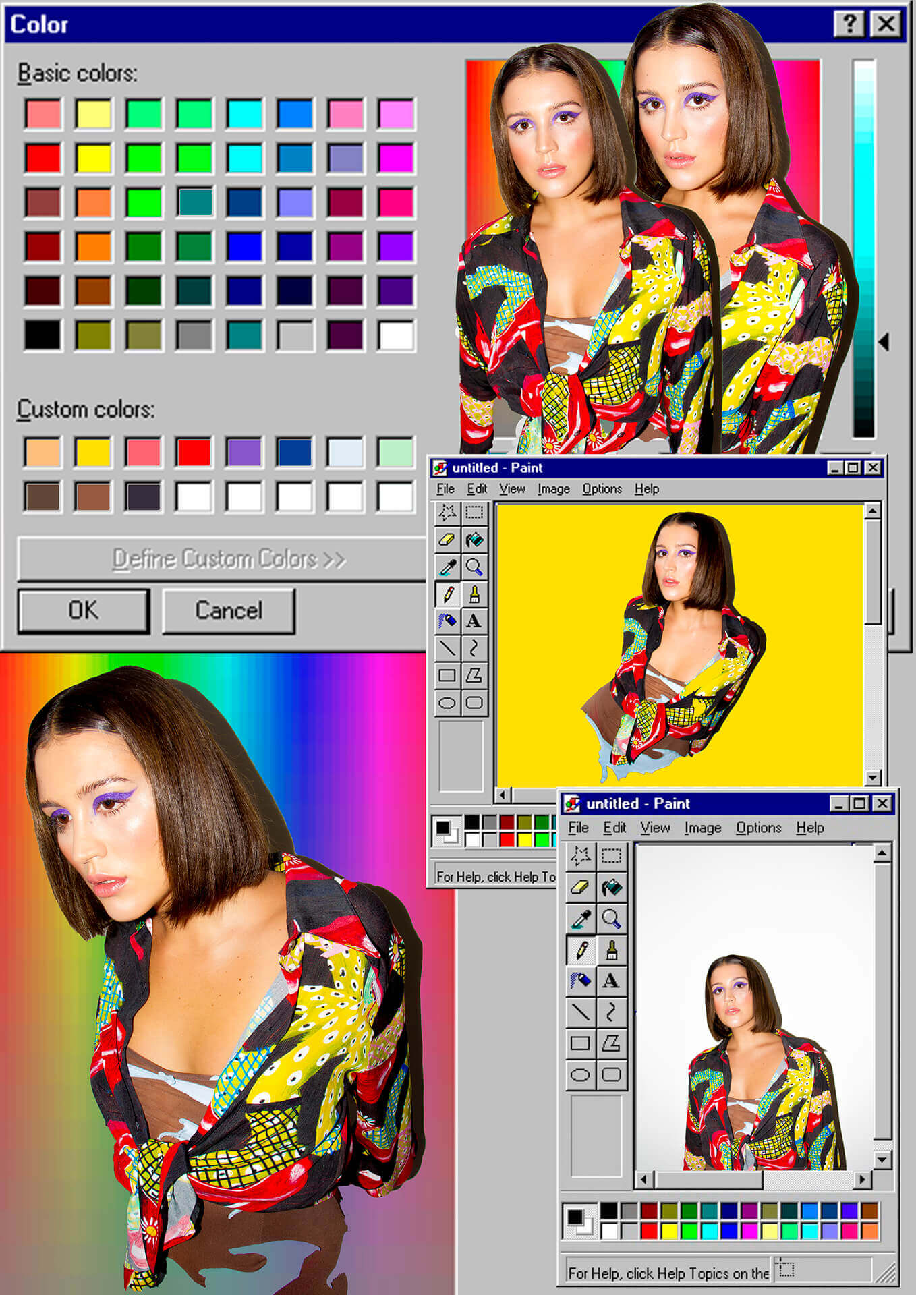Choose the purple custom color swatch
Screen dimensions: 916x1295
click(x=244, y=453)
